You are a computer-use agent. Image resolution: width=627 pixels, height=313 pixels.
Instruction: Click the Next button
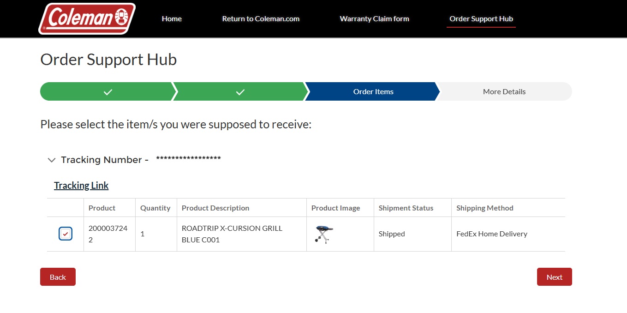coord(555,277)
